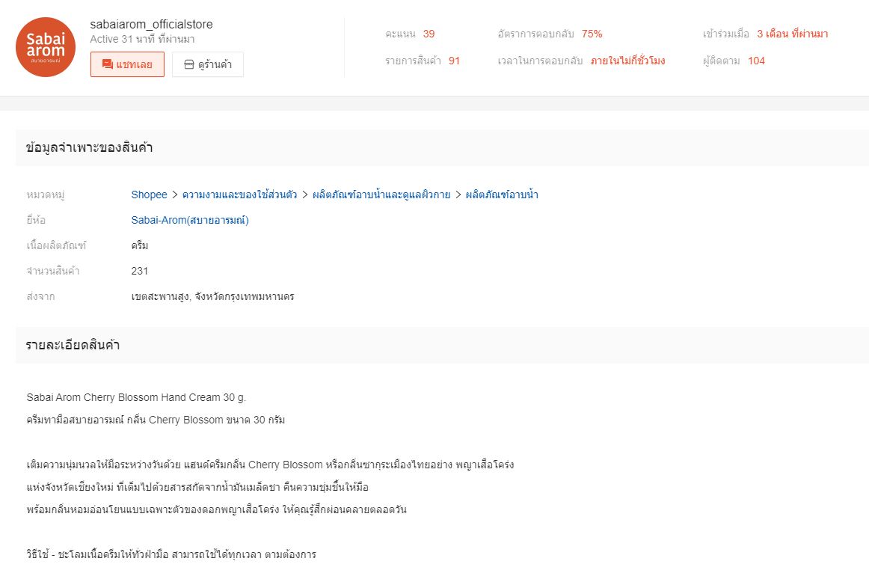
Task: Open the sabaiarom_officialstore shop name
Action: [x=151, y=25]
